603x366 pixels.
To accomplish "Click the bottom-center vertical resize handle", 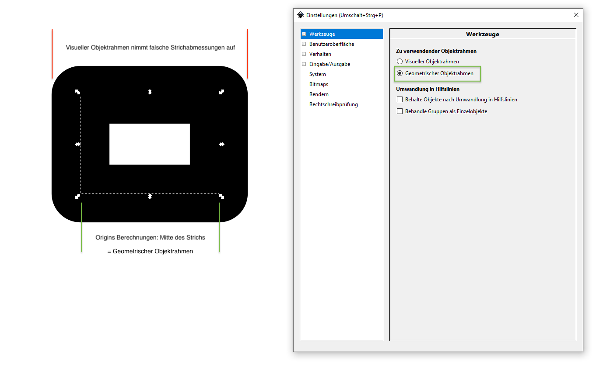I will click(150, 197).
